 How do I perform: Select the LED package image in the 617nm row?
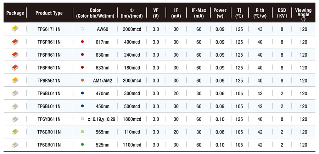(x=15, y=42)
